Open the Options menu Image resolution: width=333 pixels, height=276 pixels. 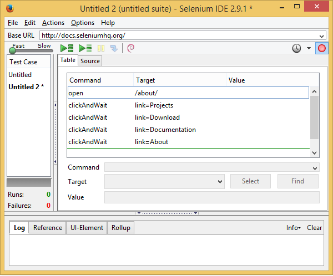click(83, 23)
